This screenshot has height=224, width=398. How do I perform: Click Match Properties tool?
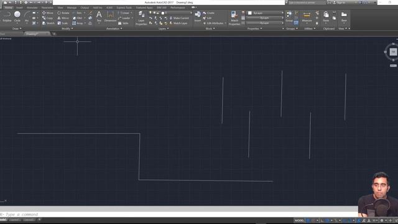(x=234, y=18)
